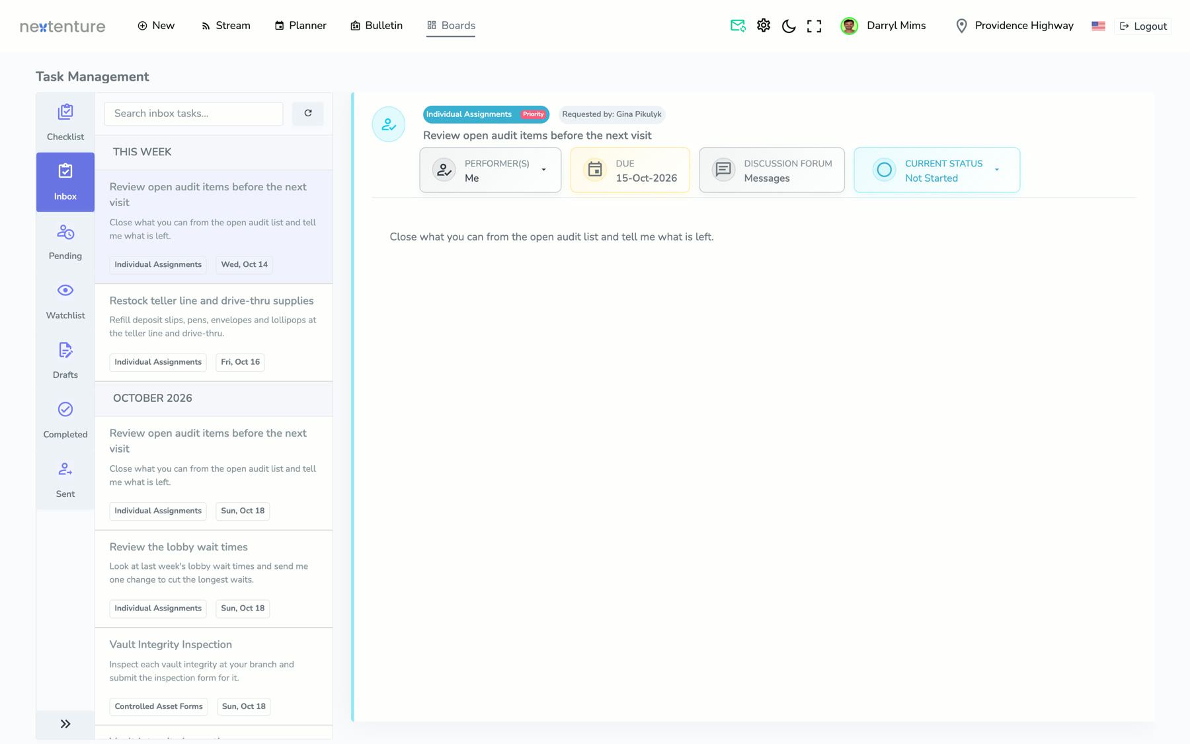Click the Priority badge
This screenshot has height=744, width=1190.
[x=533, y=114]
